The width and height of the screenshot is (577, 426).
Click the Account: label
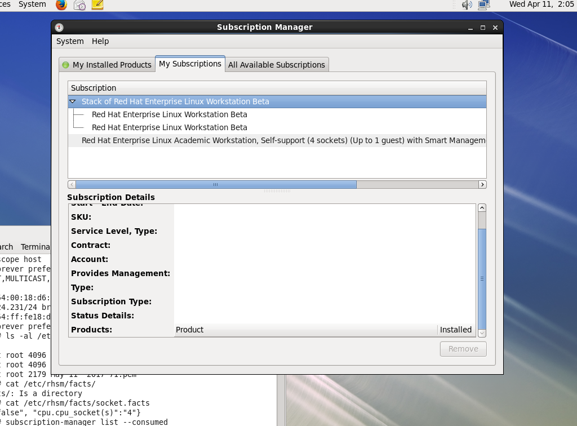click(90, 259)
